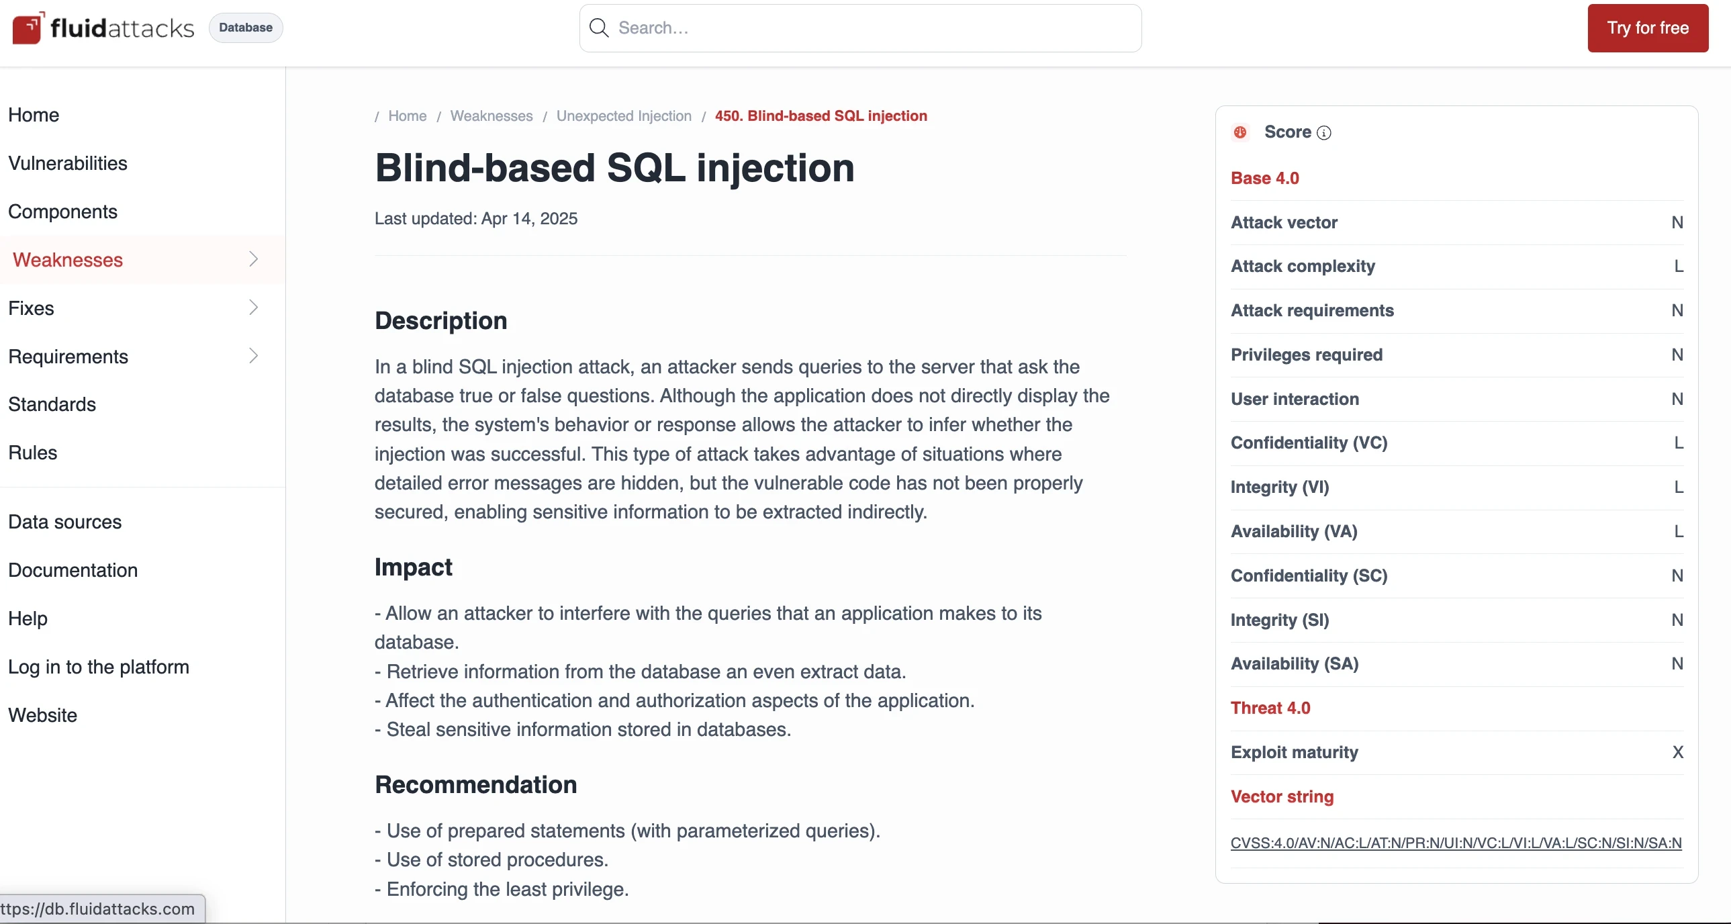Screen dimensions: 1731x924
Task: Click the Confidentiality (VC) row label
Action: click(1309, 443)
